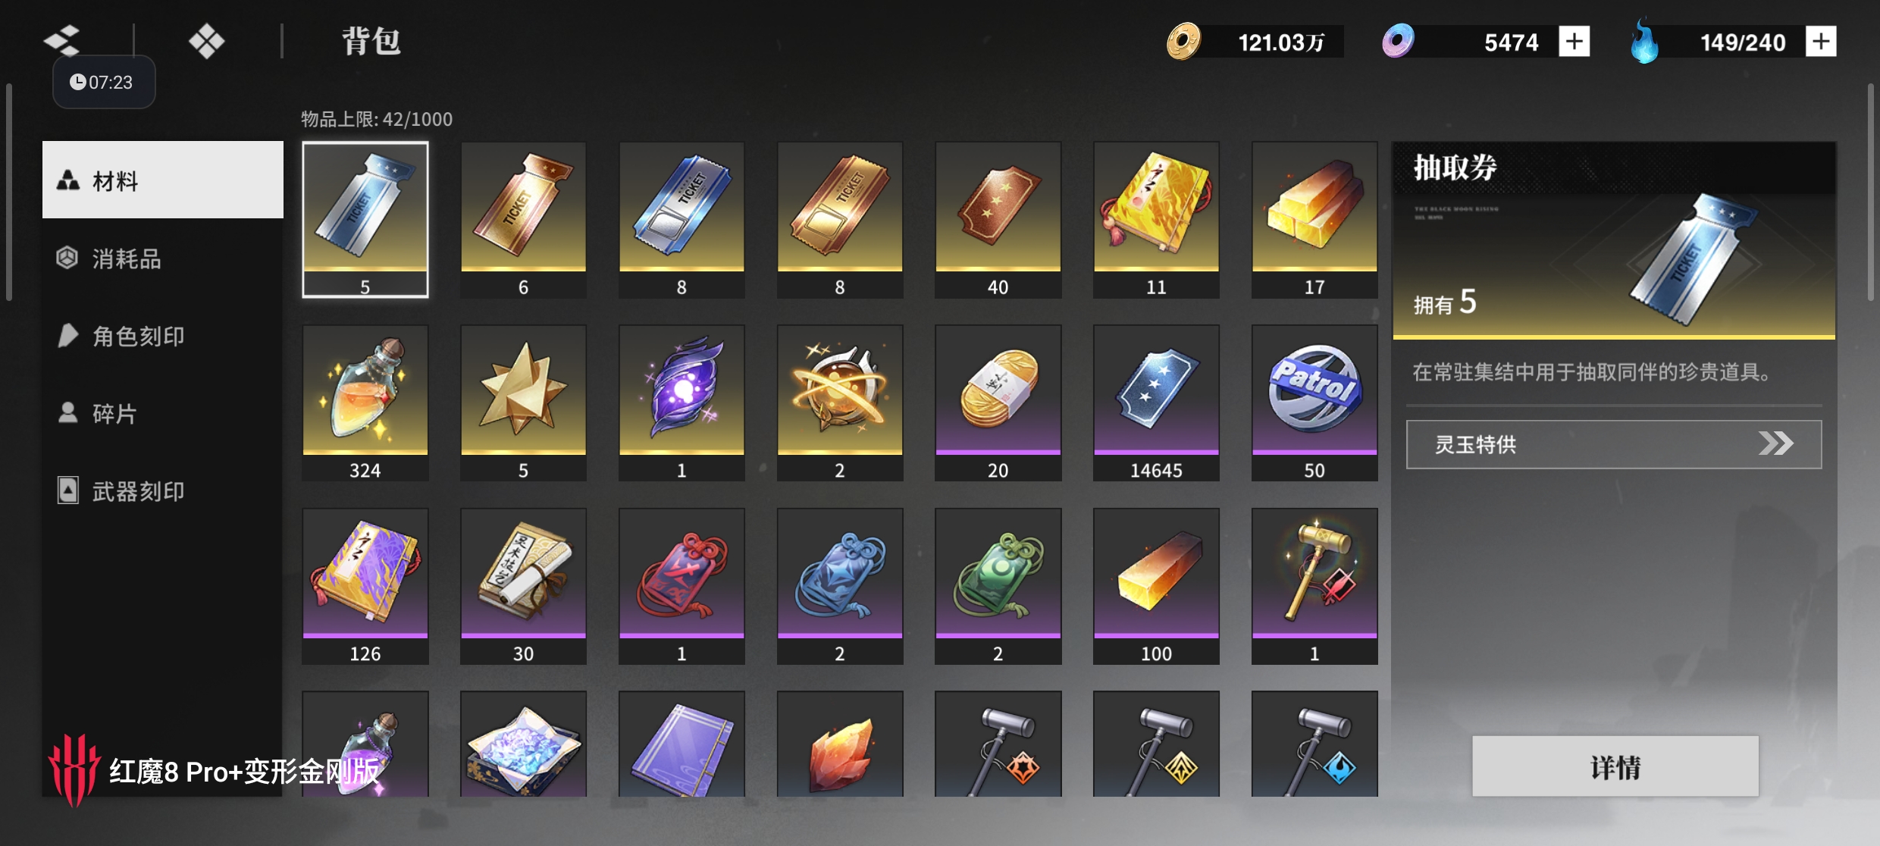Image resolution: width=1880 pixels, height=846 pixels.
Task: Select the golden star item
Action: 523,403
